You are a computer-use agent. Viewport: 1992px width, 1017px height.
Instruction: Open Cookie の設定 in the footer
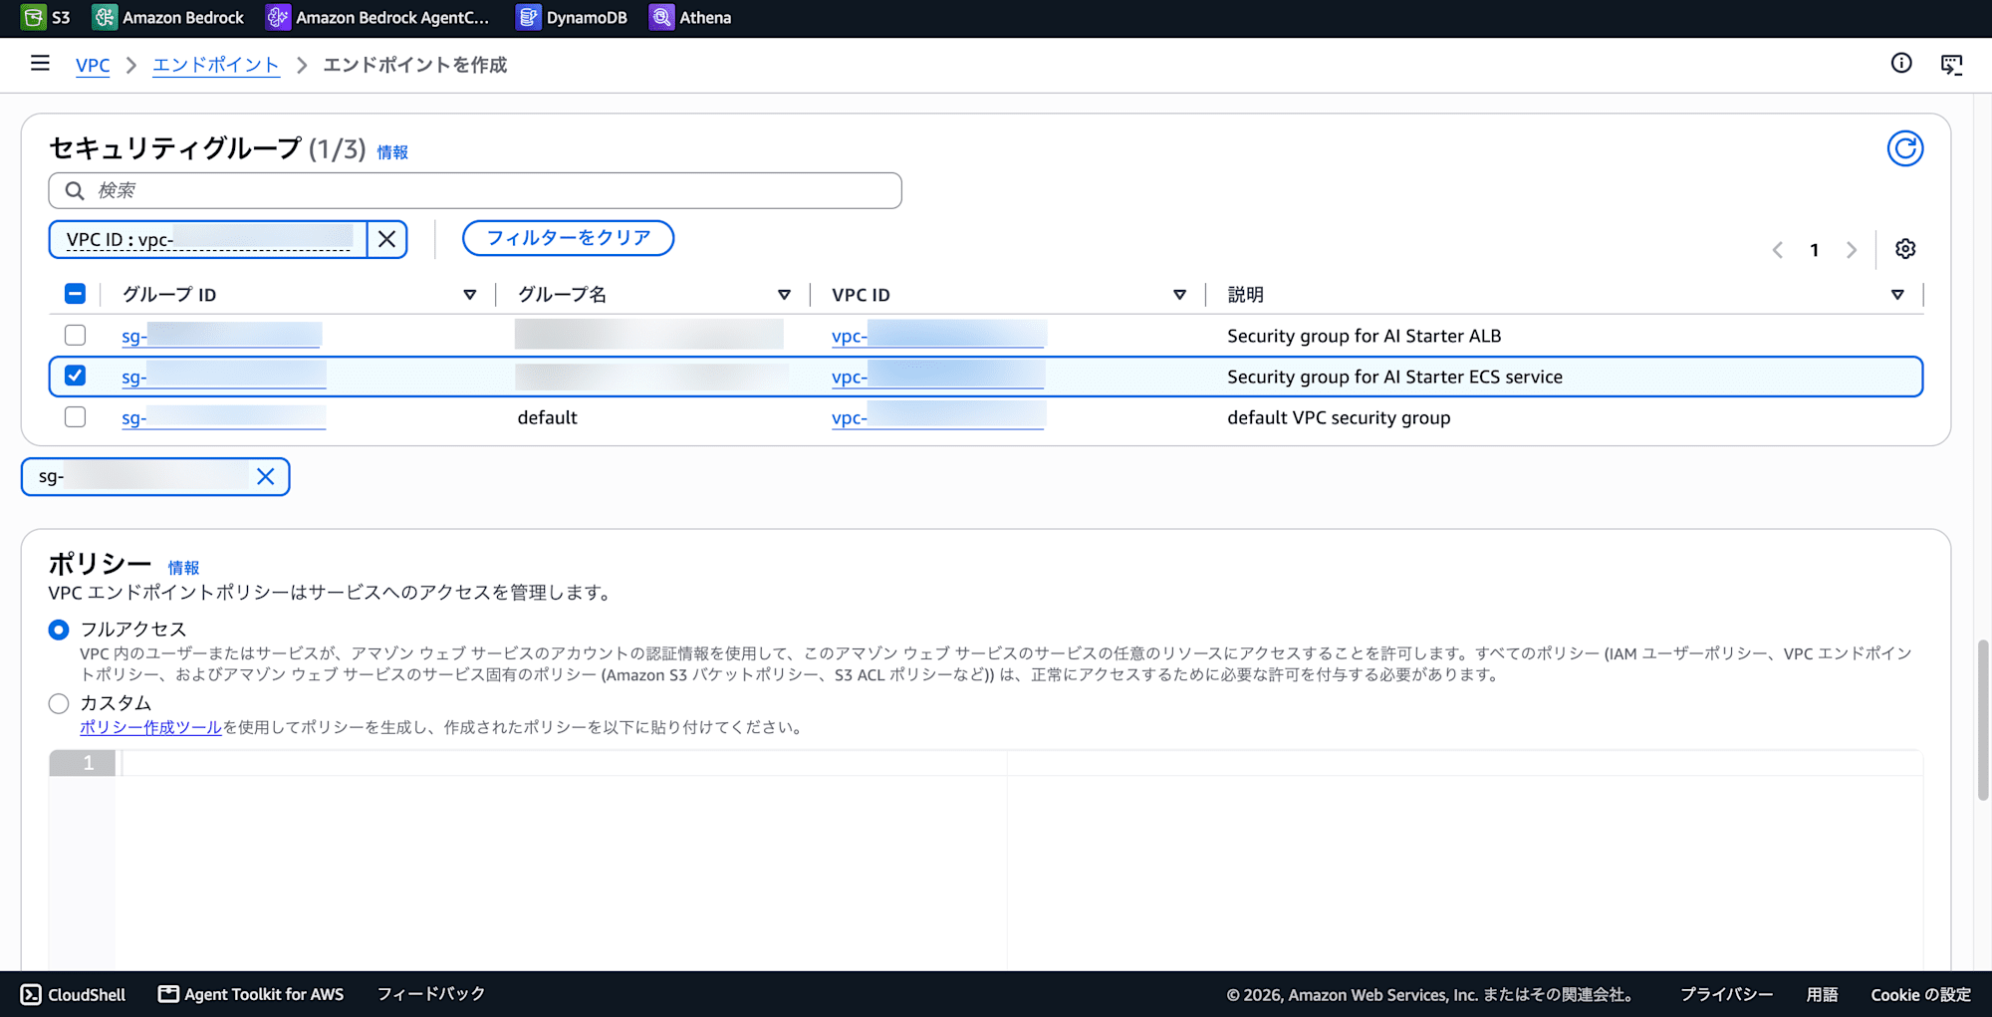click(1920, 994)
